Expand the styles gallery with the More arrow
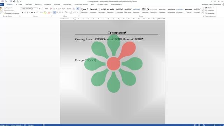 point(202,13)
